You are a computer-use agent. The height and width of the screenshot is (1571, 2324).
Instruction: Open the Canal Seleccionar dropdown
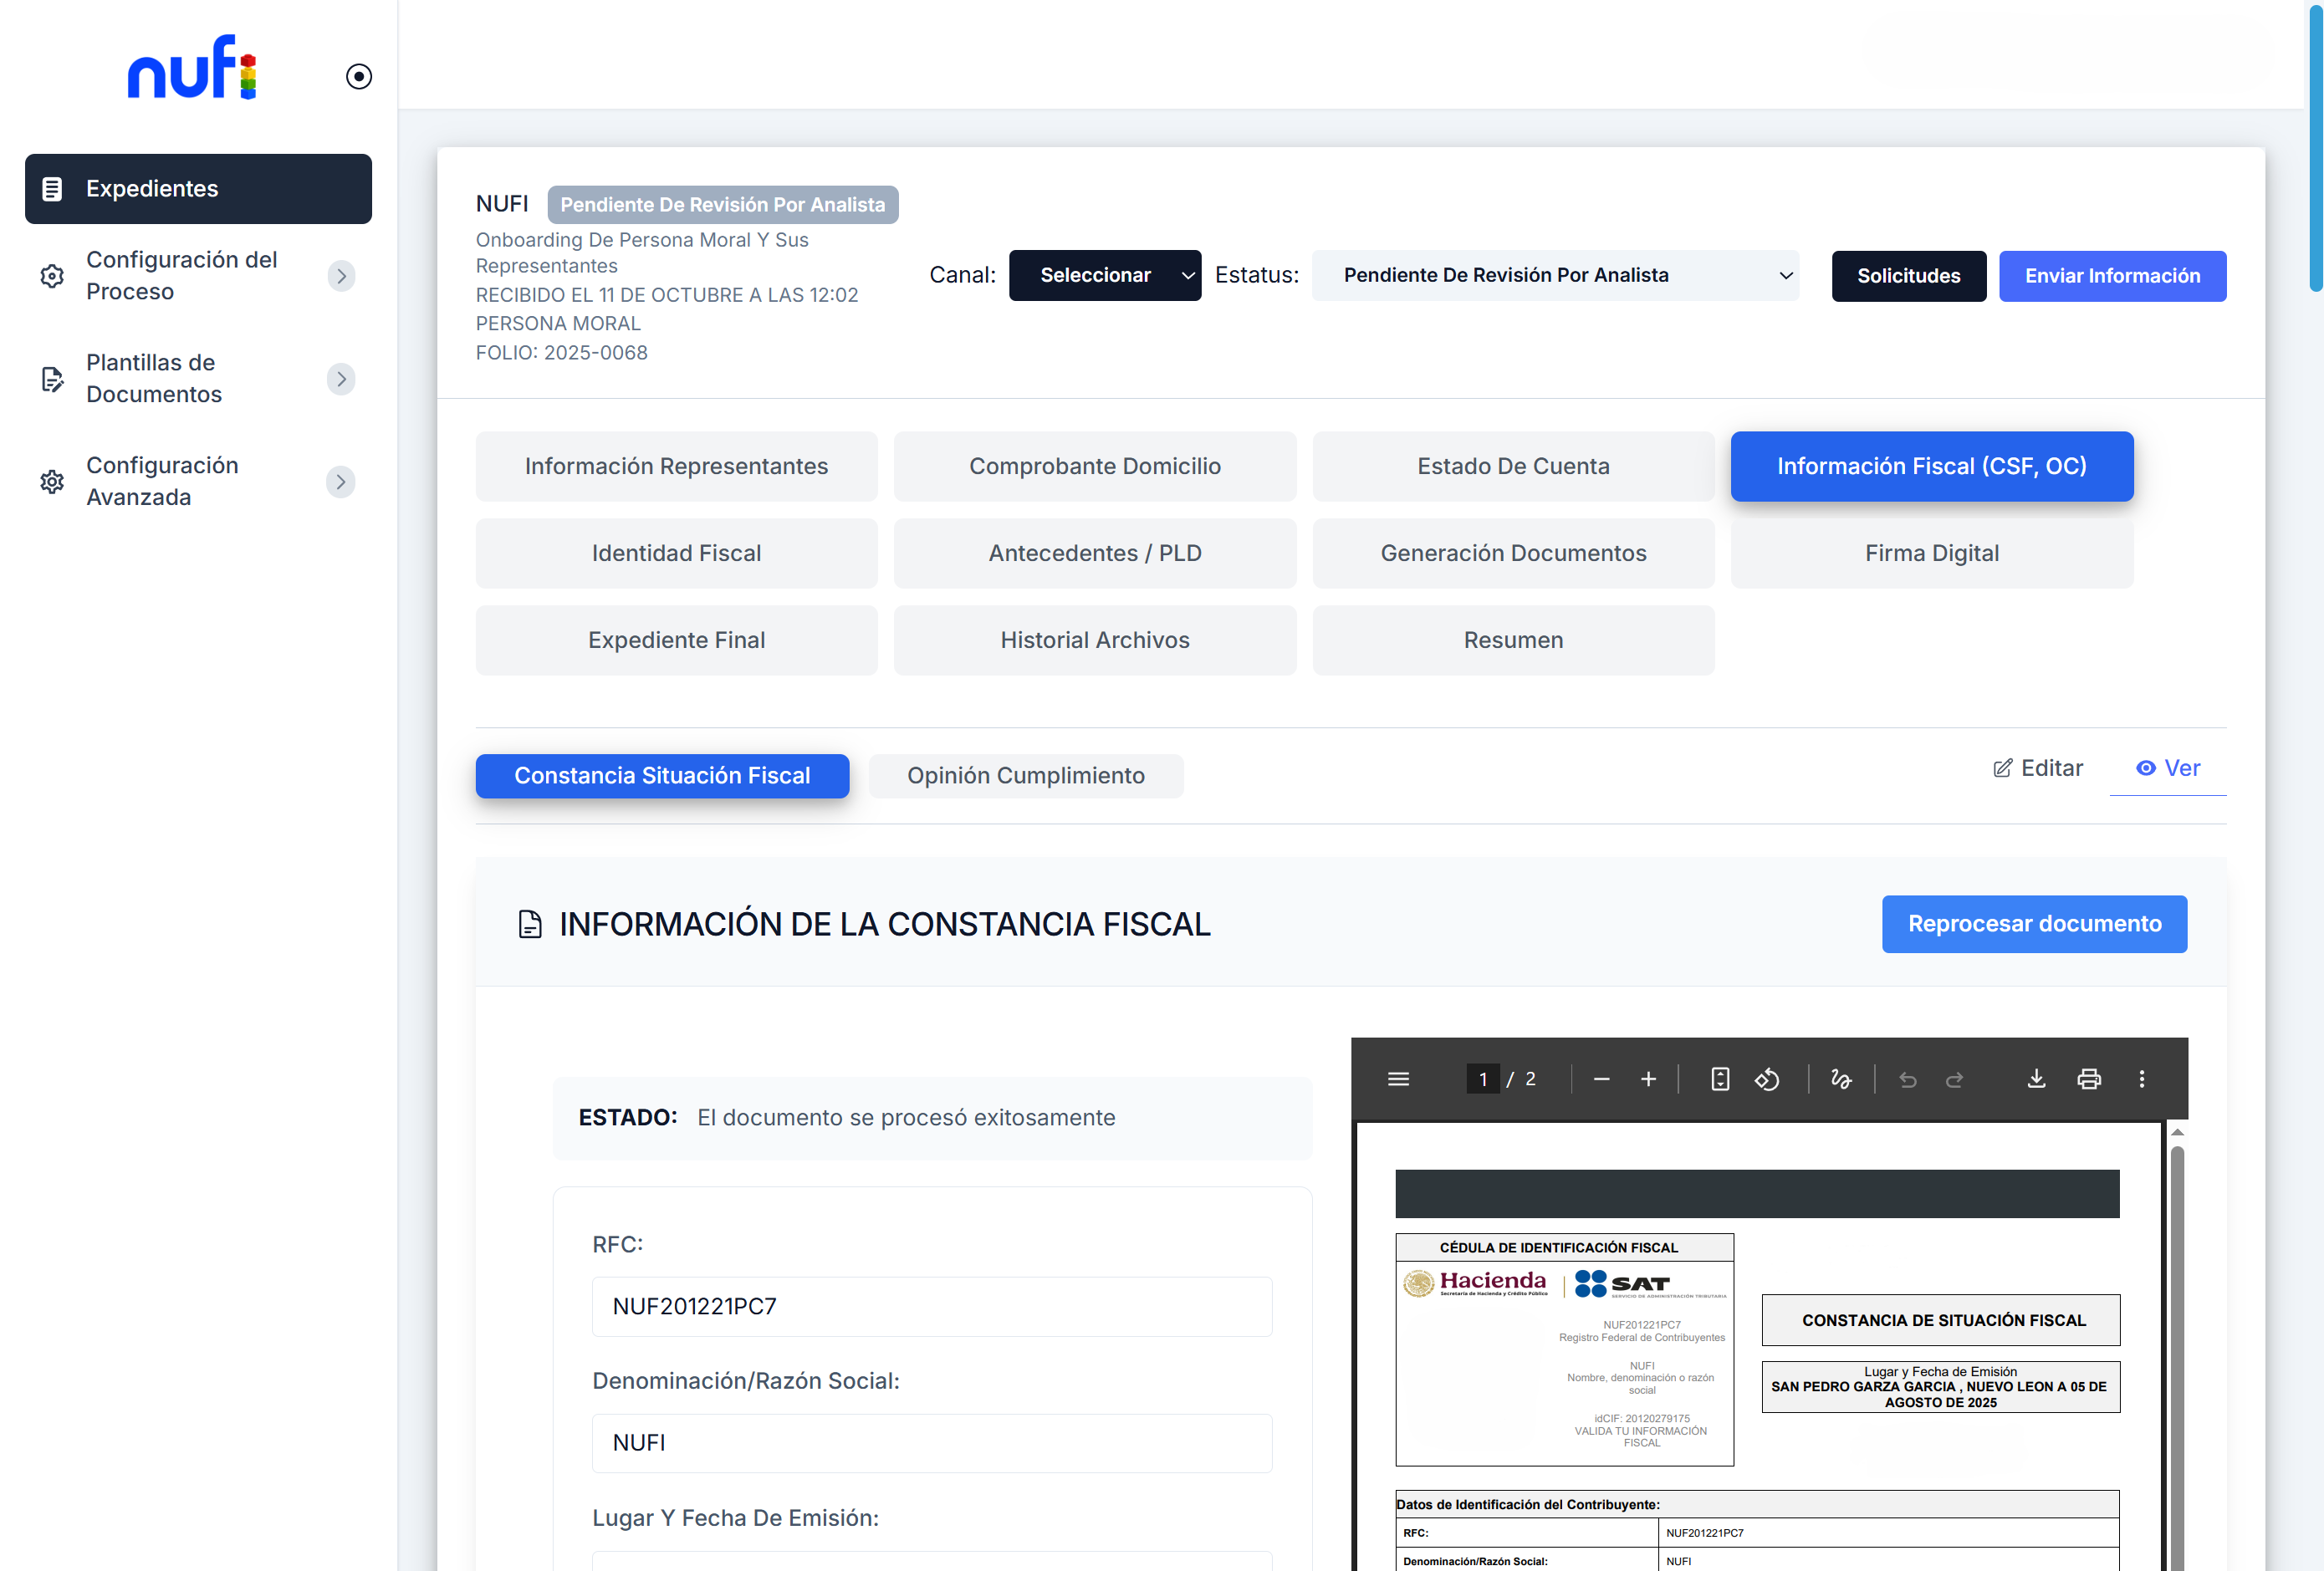click(1105, 275)
